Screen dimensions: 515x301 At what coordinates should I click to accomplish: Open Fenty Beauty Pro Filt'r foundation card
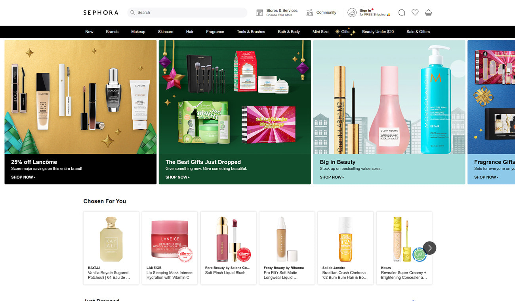(287, 248)
